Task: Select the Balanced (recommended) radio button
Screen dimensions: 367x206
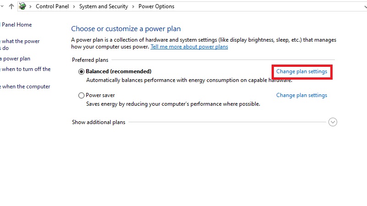Action: (82, 71)
